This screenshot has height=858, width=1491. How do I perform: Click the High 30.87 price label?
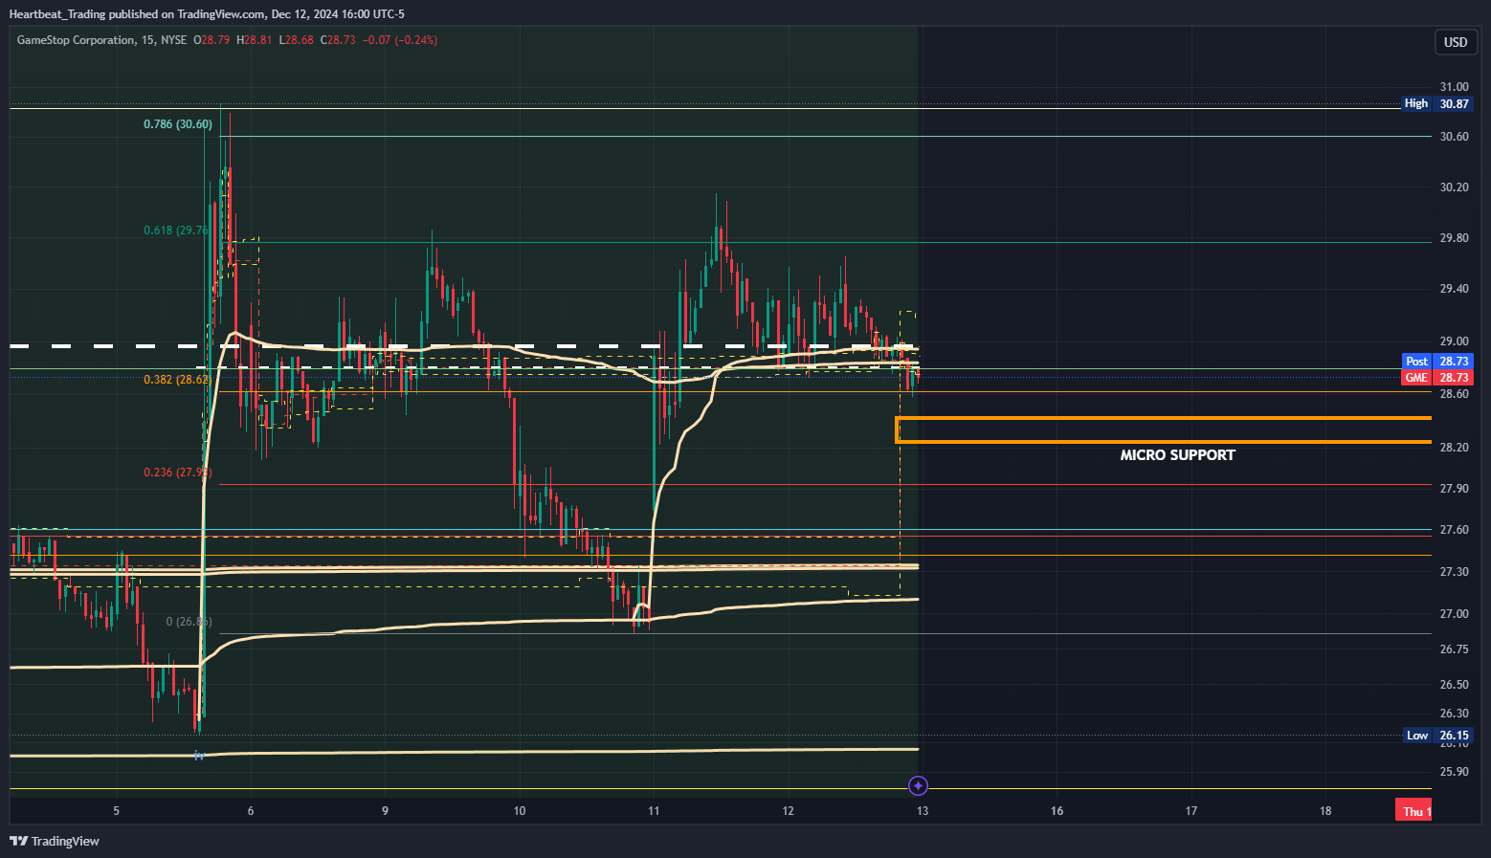click(x=1436, y=103)
